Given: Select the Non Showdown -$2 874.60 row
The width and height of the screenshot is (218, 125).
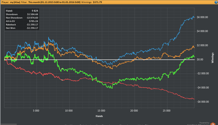Looking at the screenshot, I should tap(22, 18).
